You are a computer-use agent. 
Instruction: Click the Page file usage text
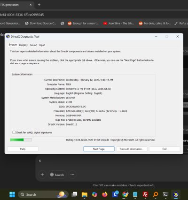pyautogui.click(x=84, y=120)
